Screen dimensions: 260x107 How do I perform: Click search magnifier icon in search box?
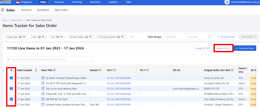coord(9,59)
